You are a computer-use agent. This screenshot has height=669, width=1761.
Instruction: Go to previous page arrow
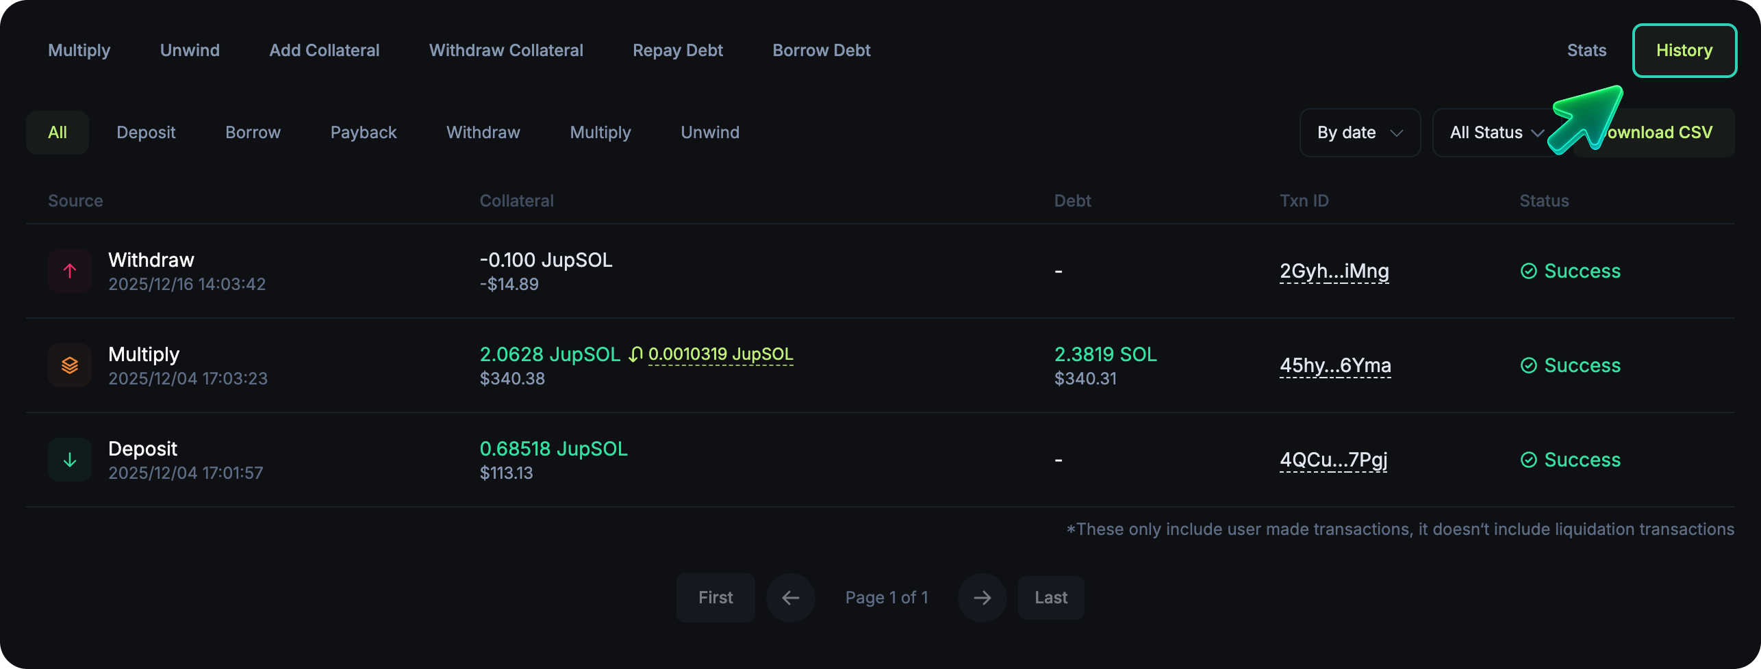click(x=790, y=598)
